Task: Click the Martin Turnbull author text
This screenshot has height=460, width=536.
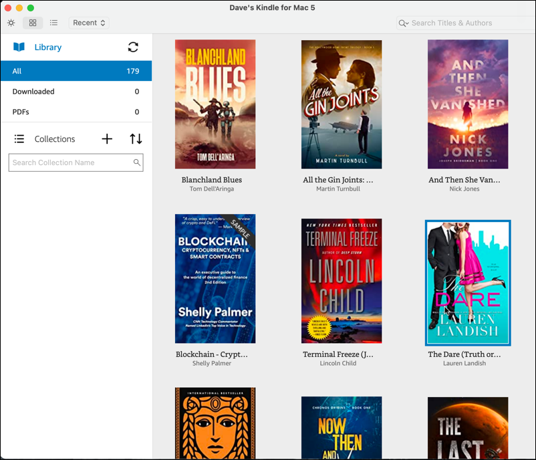Action: coord(338,189)
